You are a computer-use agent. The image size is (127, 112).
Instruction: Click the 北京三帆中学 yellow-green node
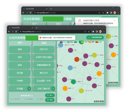pos(81,91)
